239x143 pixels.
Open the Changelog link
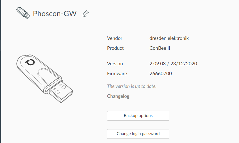(x=118, y=96)
